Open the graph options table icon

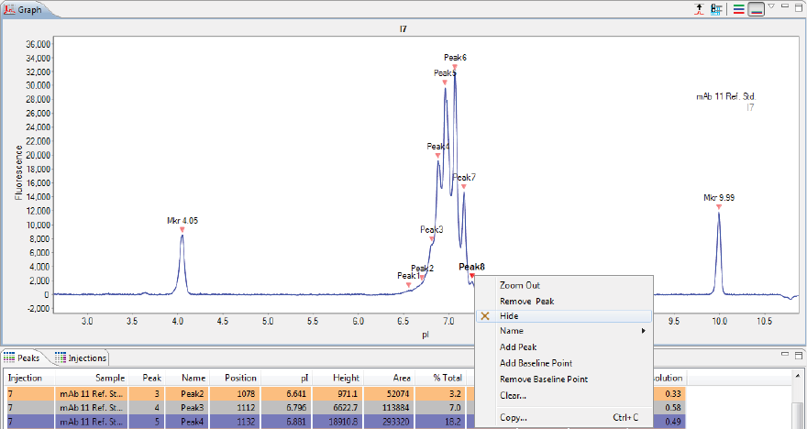715,9
